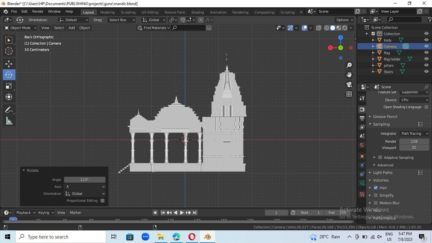Switch to the Modeling workspace tab
The width and height of the screenshot is (432, 243).
107,12
